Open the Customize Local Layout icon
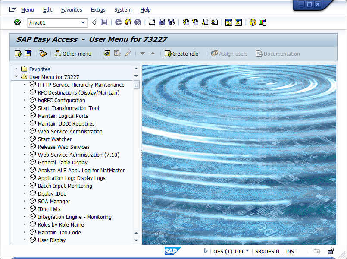The height and width of the screenshot is (259, 347). pos(262,22)
